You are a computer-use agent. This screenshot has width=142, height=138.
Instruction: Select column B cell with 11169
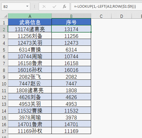click(x=71, y=131)
